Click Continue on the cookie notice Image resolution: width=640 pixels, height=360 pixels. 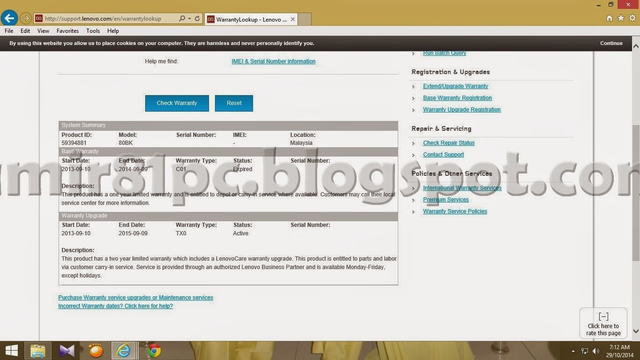tap(611, 43)
